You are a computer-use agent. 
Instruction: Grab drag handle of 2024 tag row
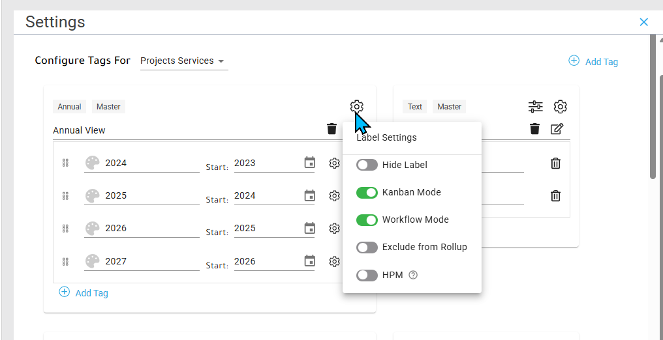65,163
